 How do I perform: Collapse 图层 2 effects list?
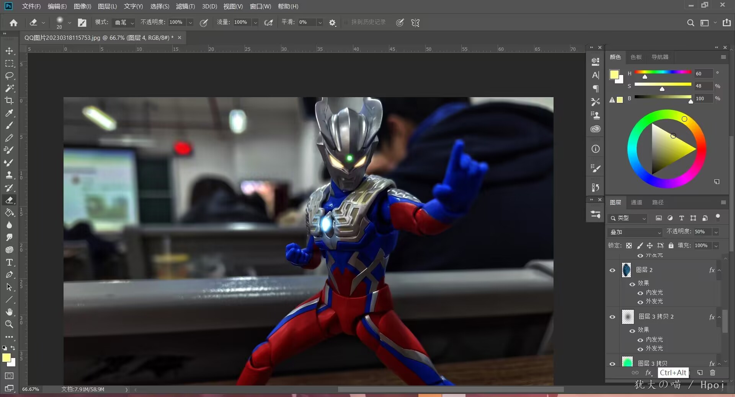pyautogui.click(x=719, y=270)
